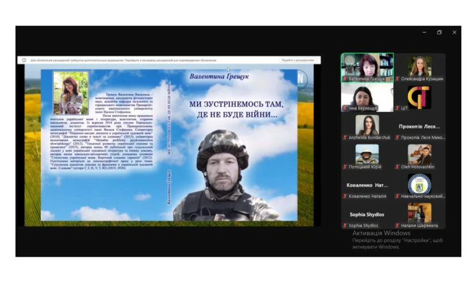The image size is (466, 291).
Task: Click muted mic icon beside Sophia Shydlos label
Action: click(345, 225)
